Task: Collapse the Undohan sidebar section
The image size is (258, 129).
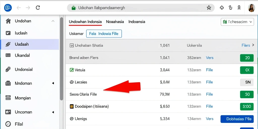Action: tap(53, 21)
